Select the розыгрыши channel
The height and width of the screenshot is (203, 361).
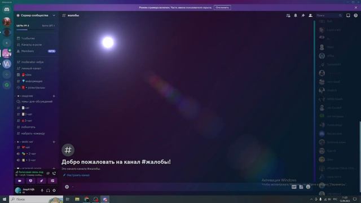(x=36, y=88)
